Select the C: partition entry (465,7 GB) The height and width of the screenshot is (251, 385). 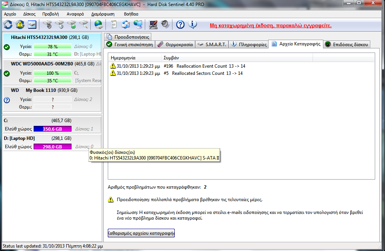click(52, 125)
